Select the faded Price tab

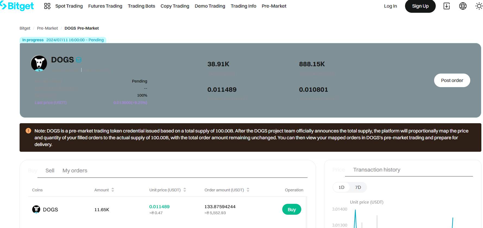(339, 170)
